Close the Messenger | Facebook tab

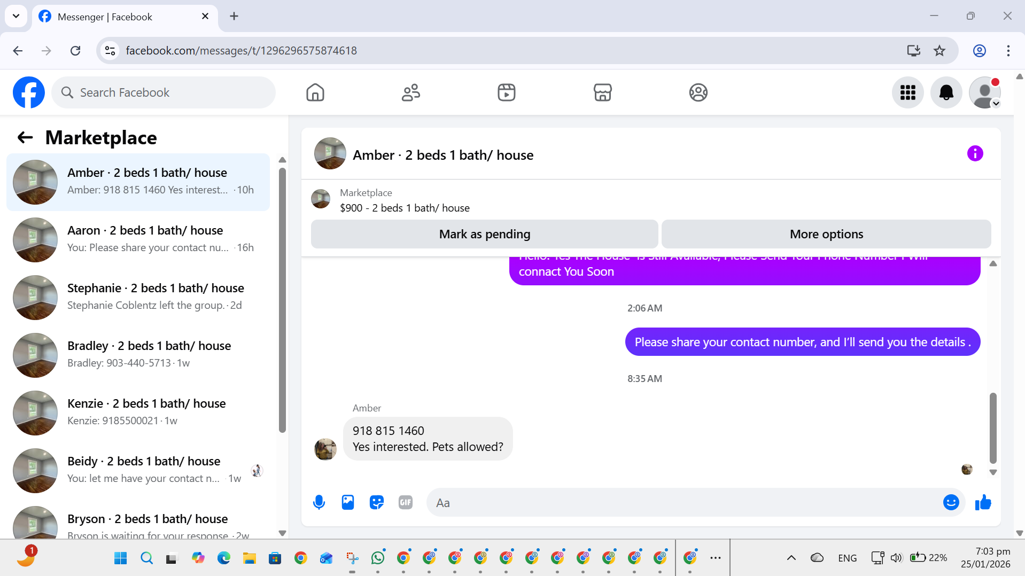205,17
